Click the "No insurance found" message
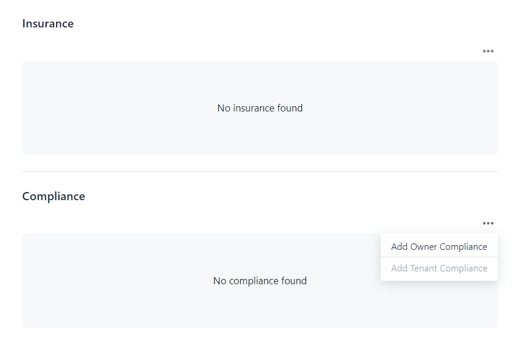 point(260,108)
